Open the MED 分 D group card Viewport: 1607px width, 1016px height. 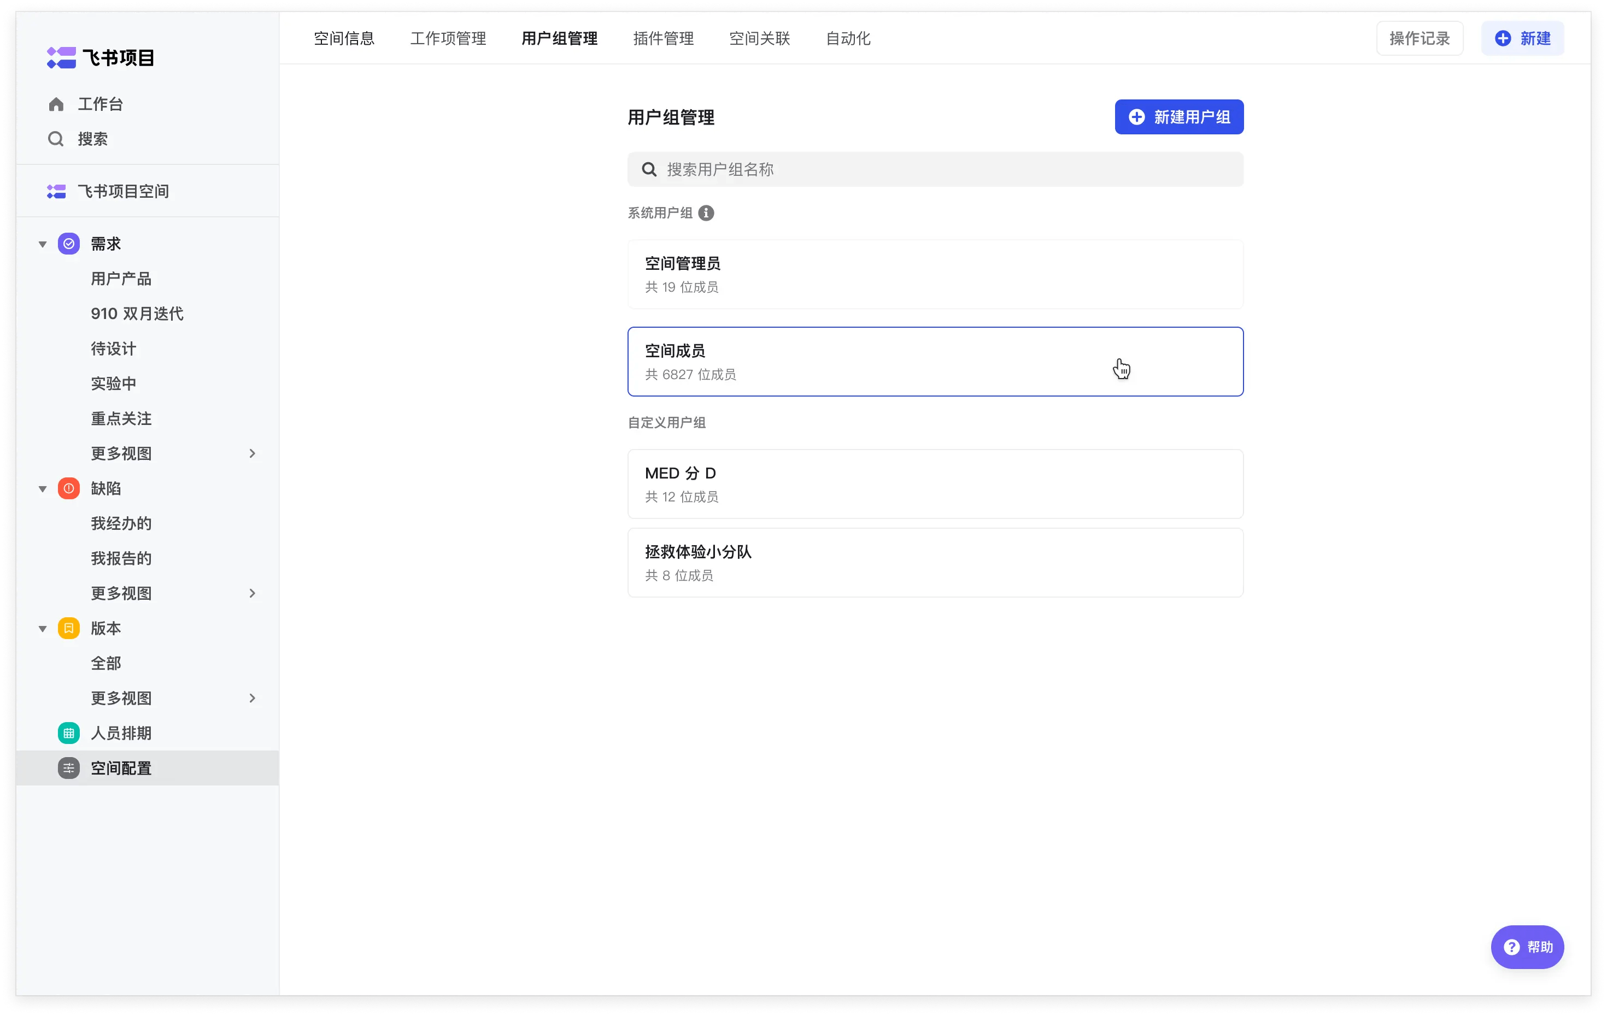pyautogui.click(x=935, y=483)
